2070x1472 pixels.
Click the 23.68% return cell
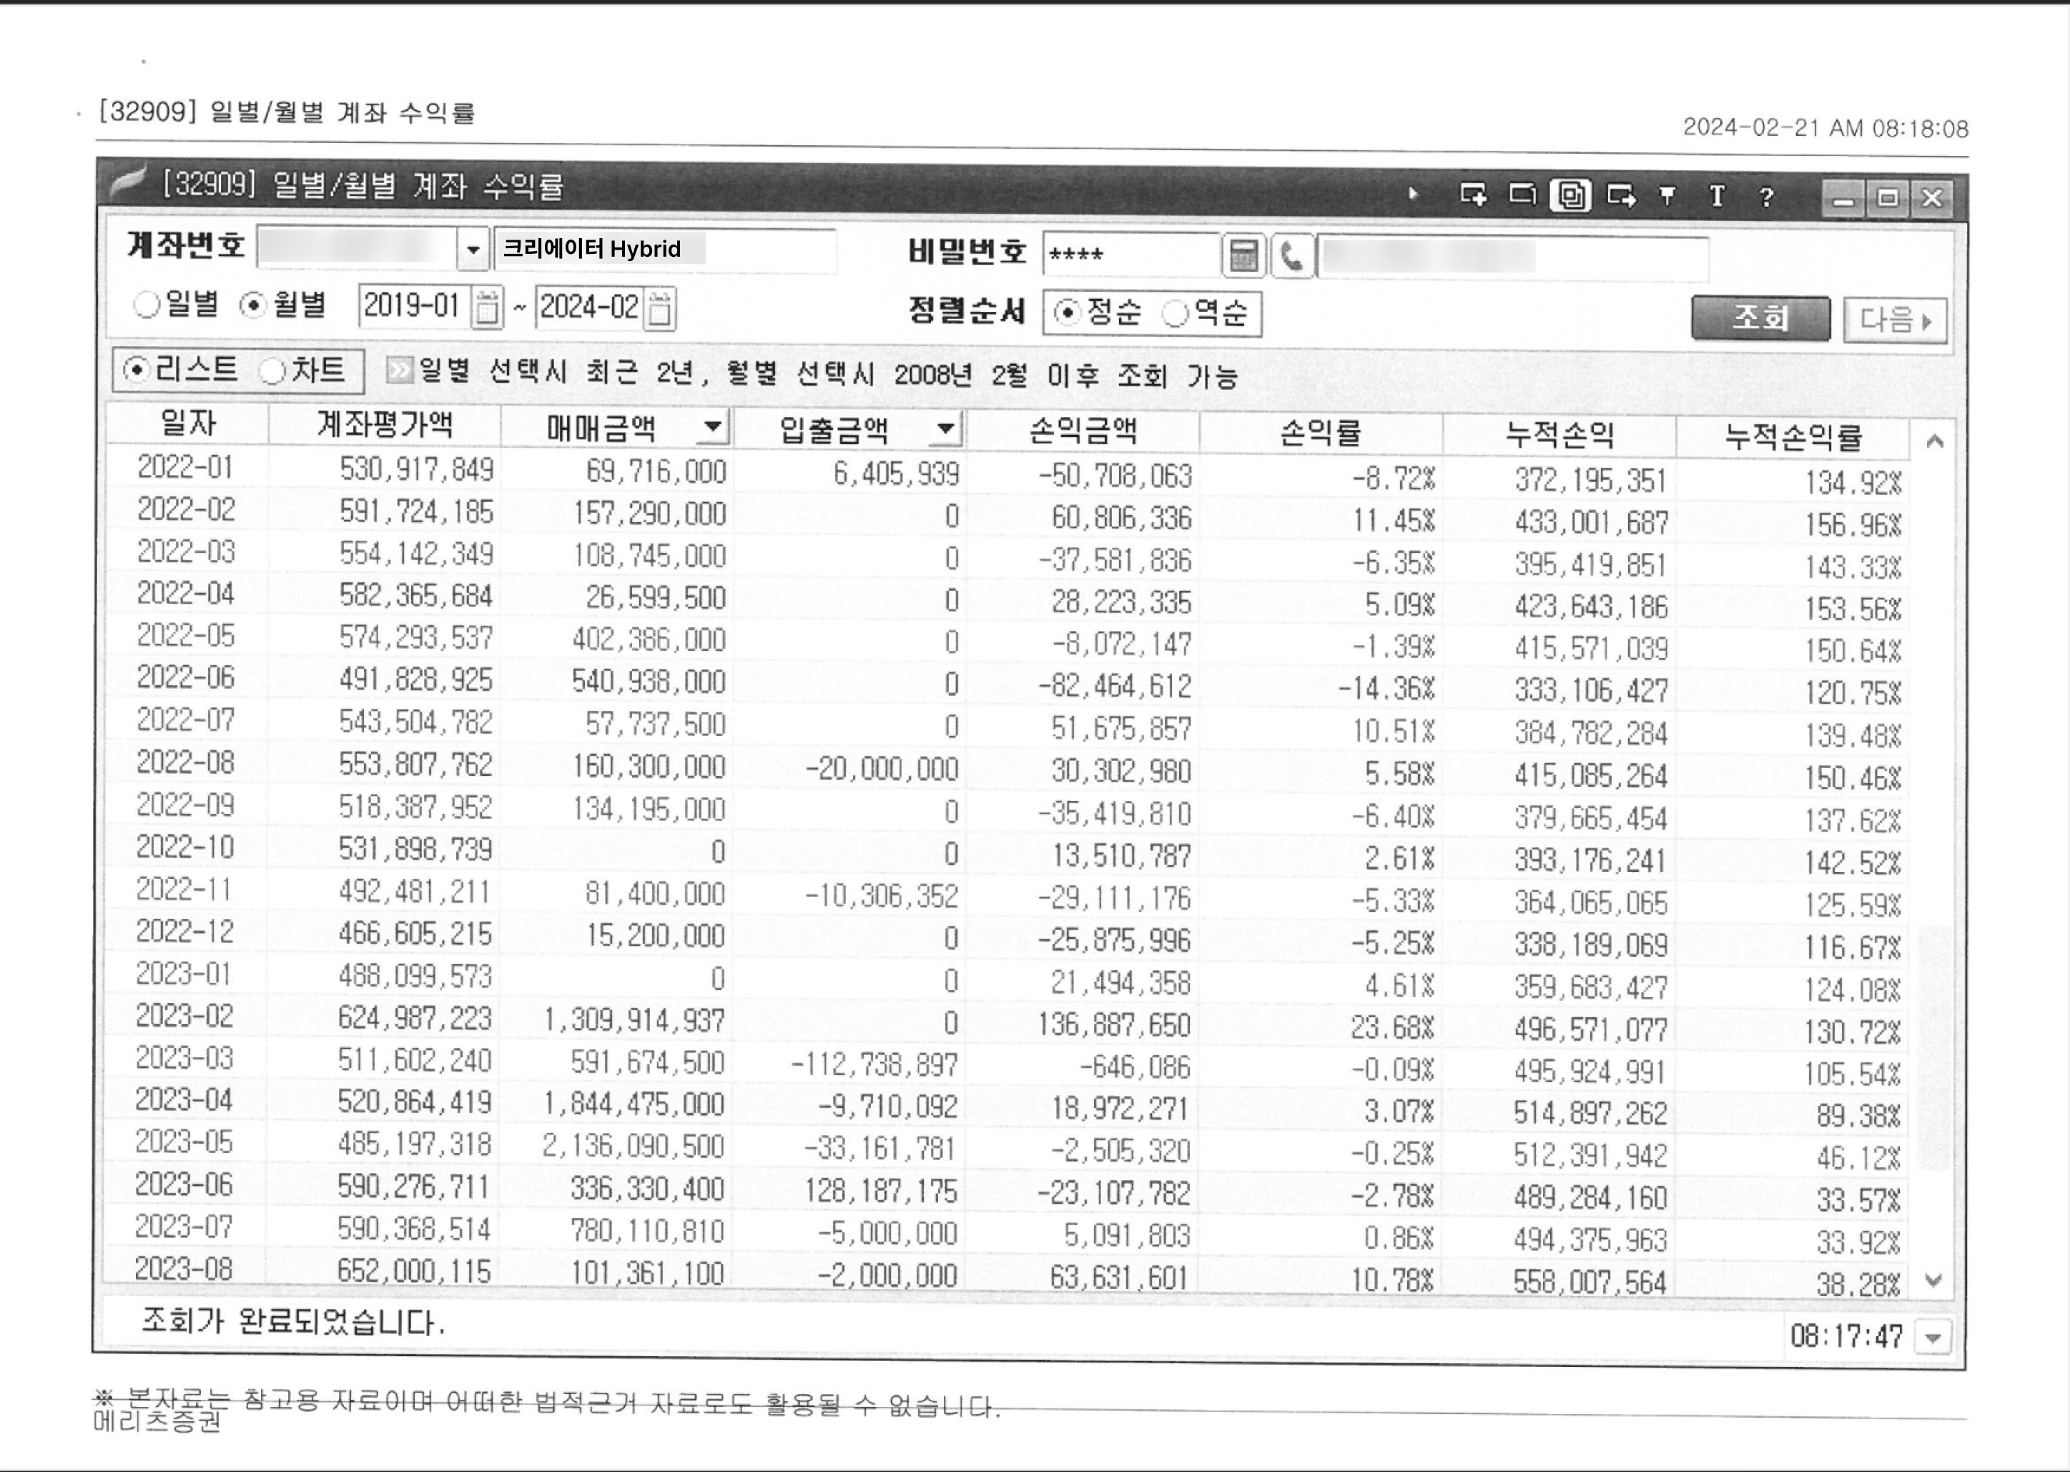pyautogui.click(x=1392, y=1028)
